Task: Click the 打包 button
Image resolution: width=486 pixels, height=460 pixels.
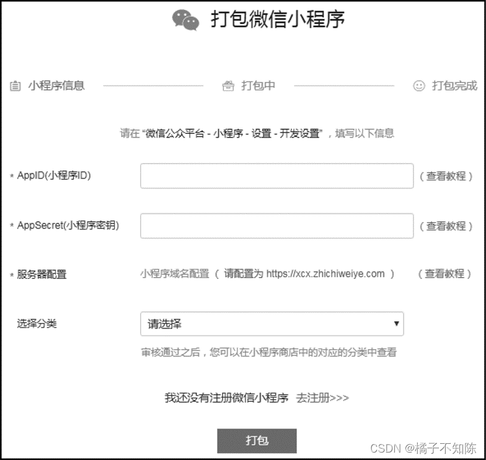Action: point(257,441)
